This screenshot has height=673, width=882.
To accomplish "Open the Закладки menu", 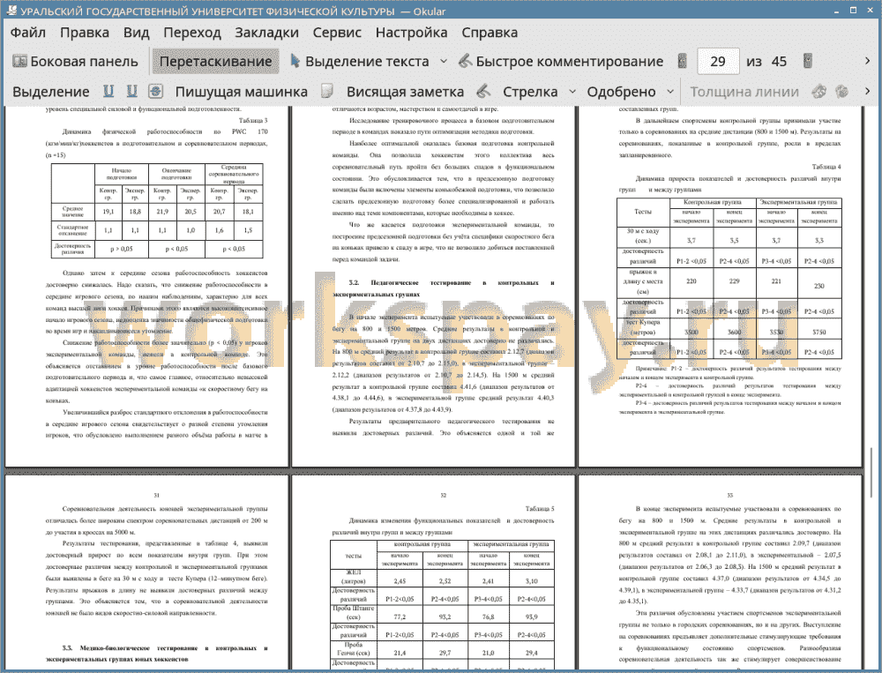I will click(266, 33).
